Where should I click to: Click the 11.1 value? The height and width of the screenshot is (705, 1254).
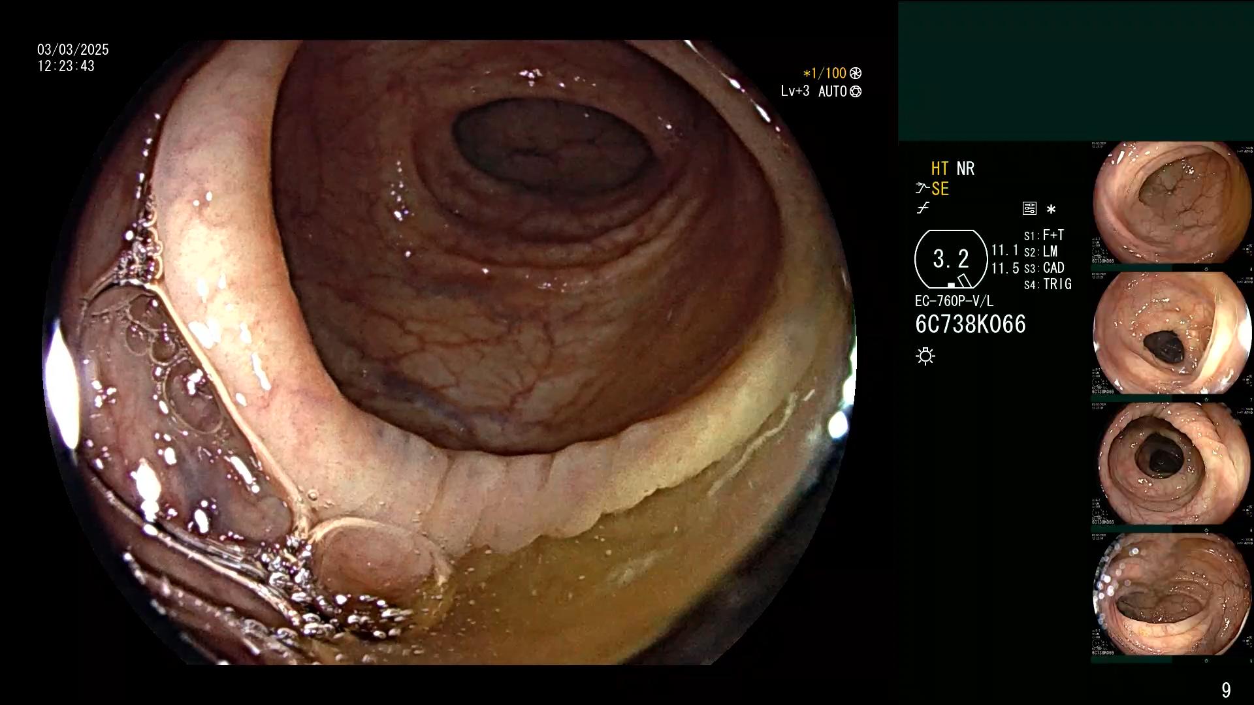(x=1005, y=250)
